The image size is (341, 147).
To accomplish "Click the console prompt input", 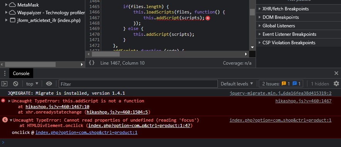I will click(171, 142).
